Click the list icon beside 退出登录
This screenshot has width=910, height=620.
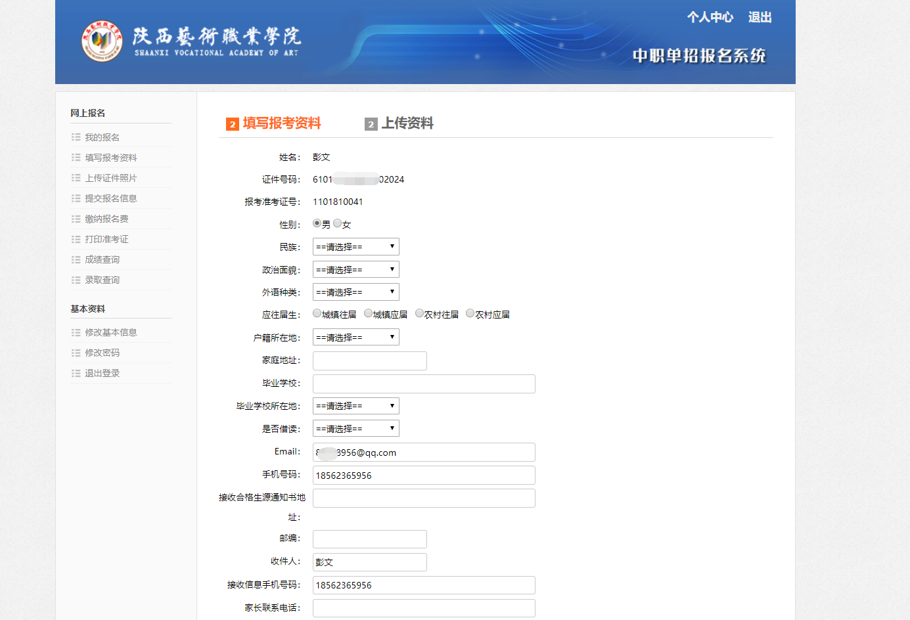click(76, 373)
